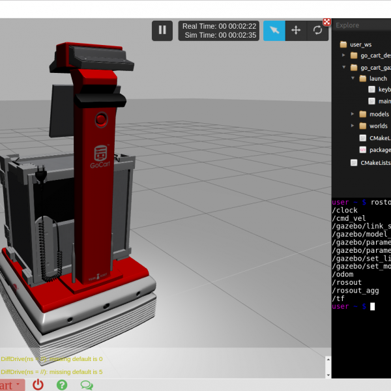Activate the rotate view tool

(x=317, y=31)
